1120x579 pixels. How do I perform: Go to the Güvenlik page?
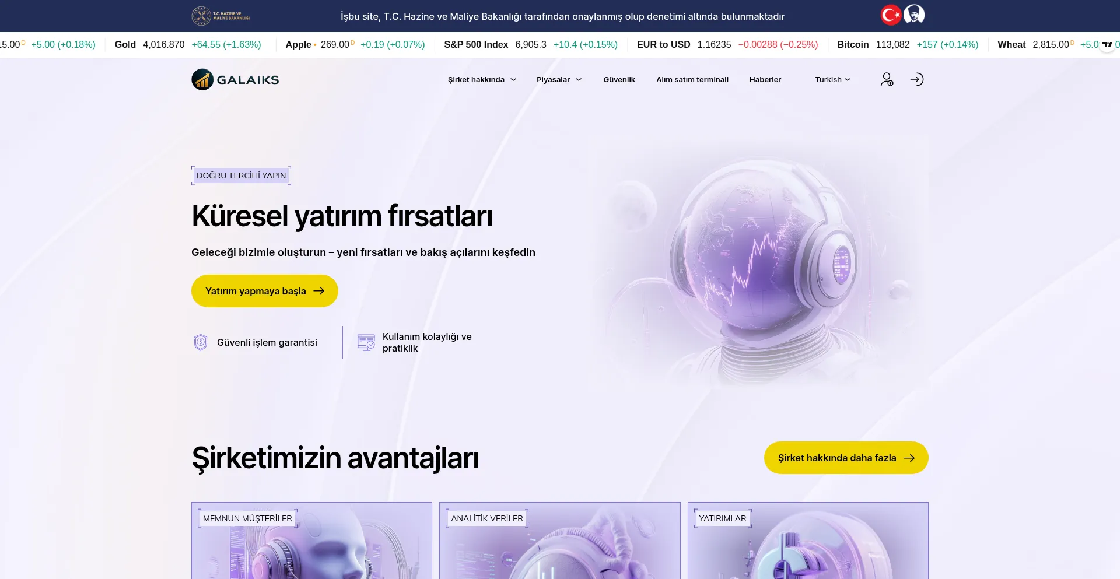[619, 80]
